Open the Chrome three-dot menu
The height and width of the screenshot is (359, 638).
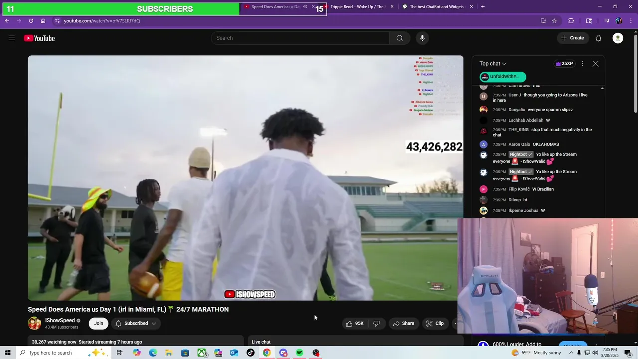pyautogui.click(x=631, y=21)
